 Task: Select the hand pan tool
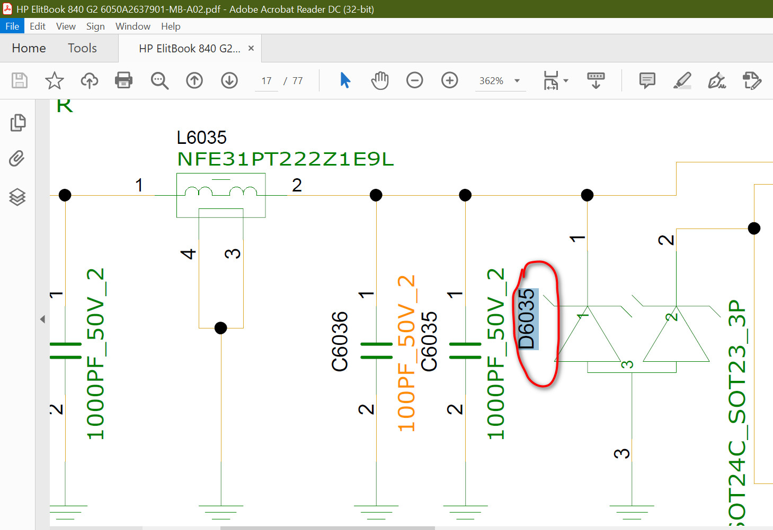point(379,80)
